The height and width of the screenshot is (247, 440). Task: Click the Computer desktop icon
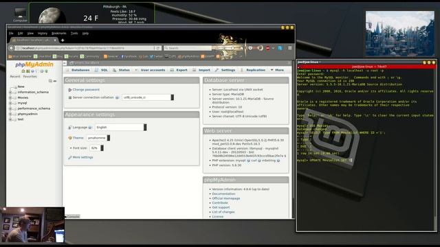(x=20, y=15)
